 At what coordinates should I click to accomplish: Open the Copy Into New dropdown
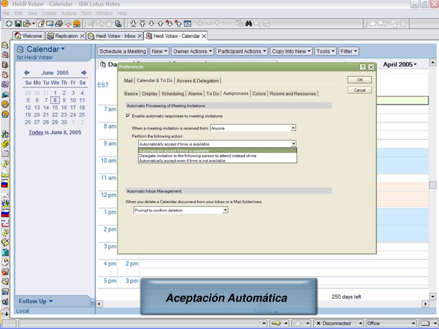292,51
